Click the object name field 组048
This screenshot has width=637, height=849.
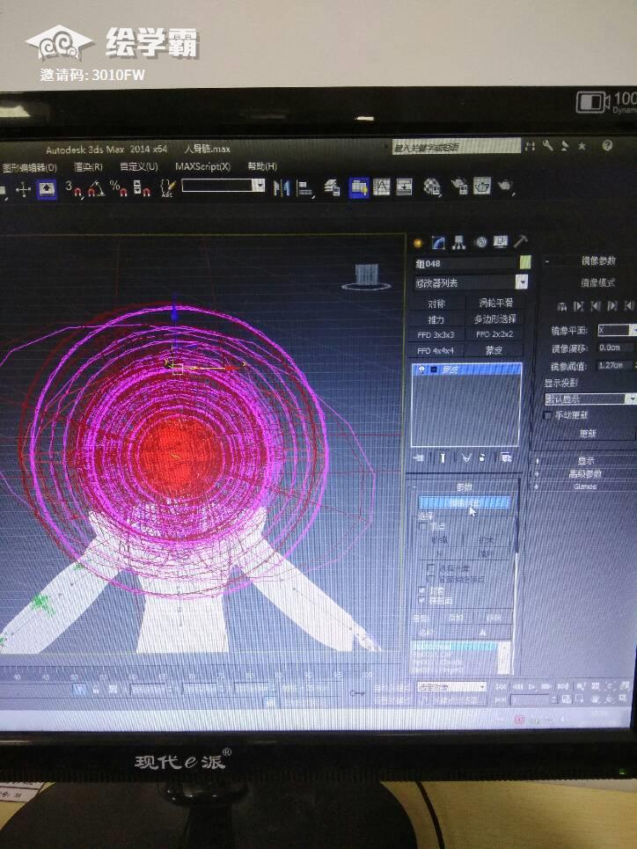[465, 264]
